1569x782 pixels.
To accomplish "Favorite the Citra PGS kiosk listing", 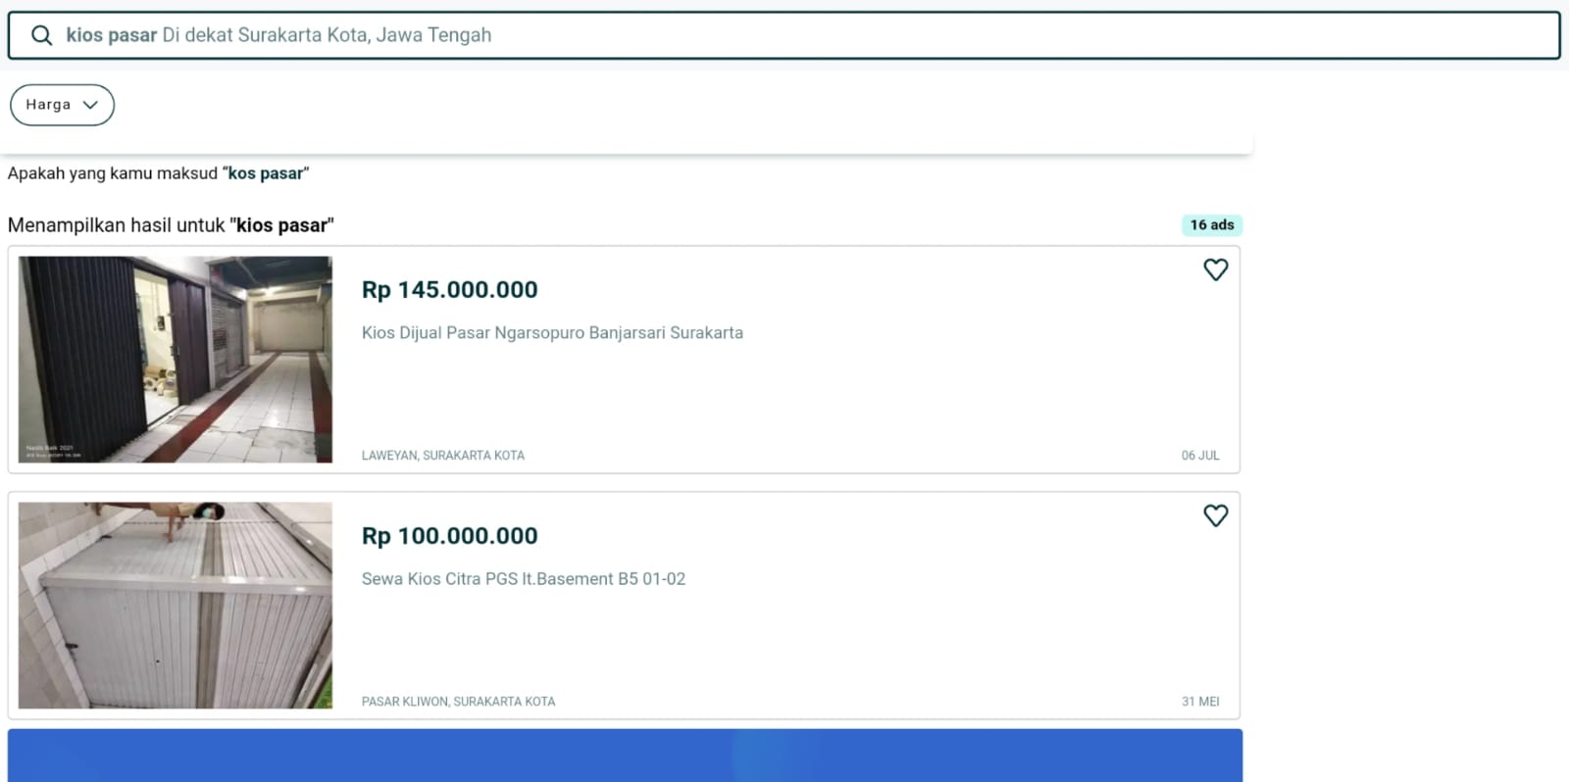I will (1215, 515).
